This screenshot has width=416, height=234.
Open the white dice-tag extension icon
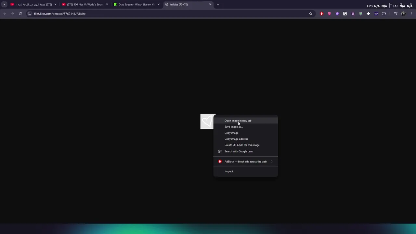tap(368, 14)
